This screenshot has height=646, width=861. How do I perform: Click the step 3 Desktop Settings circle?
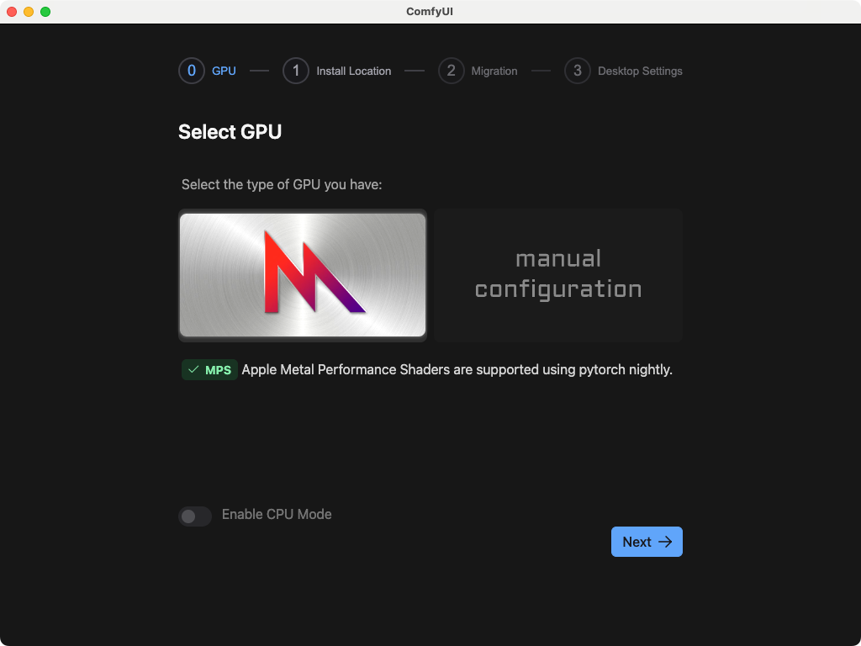[x=577, y=71]
